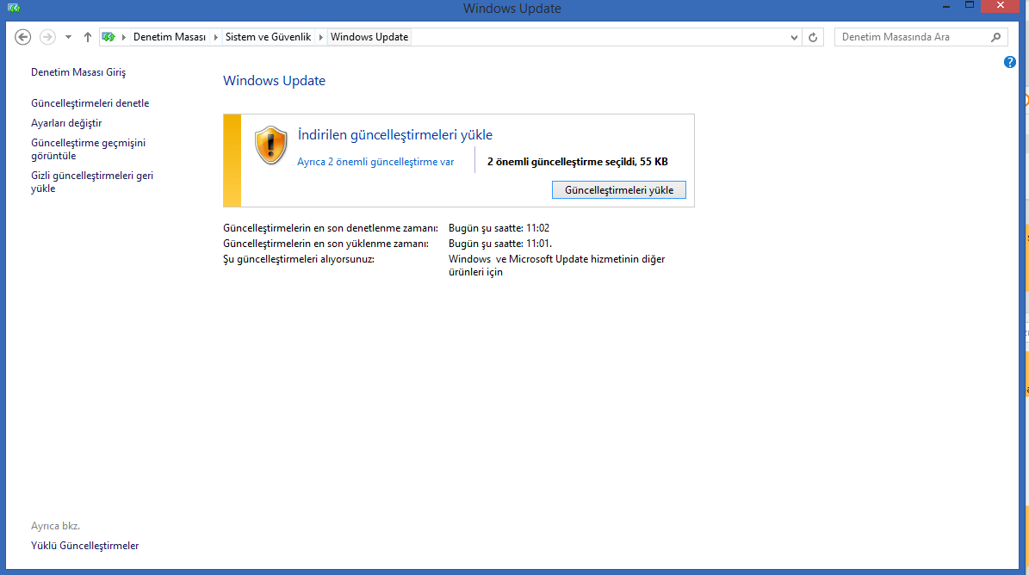Click the İndirilen güncelleştirmeleri yükle heading

point(395,135)
